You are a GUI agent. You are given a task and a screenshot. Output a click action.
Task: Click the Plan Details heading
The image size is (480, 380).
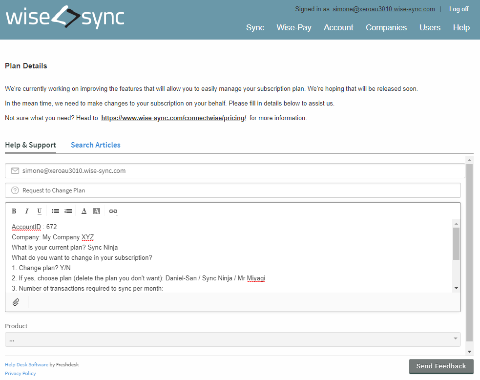pyautogui.click(x=26, y=66)
